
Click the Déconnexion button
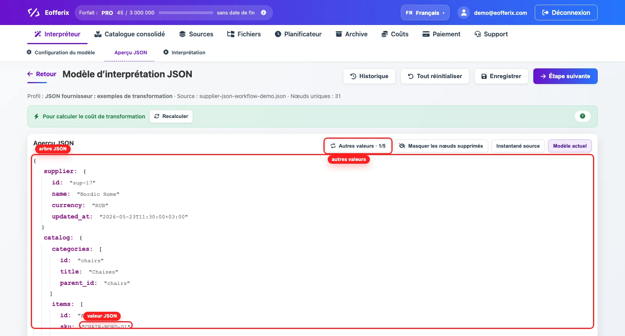click(566, 13)
